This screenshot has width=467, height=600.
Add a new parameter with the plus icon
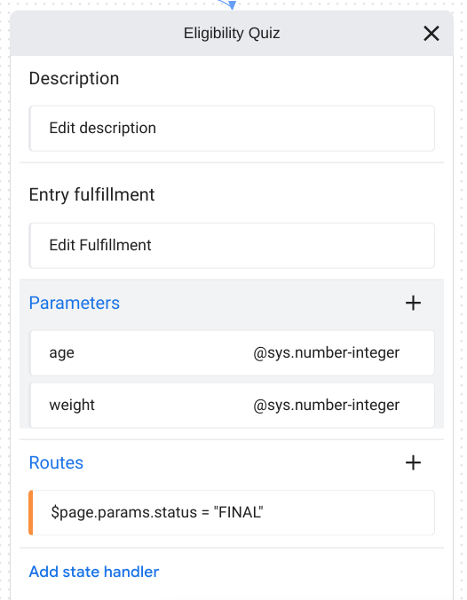413,303
